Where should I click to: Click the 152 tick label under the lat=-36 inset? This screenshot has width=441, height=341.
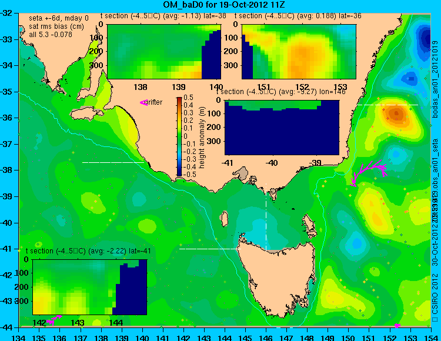tap(302, 86)
